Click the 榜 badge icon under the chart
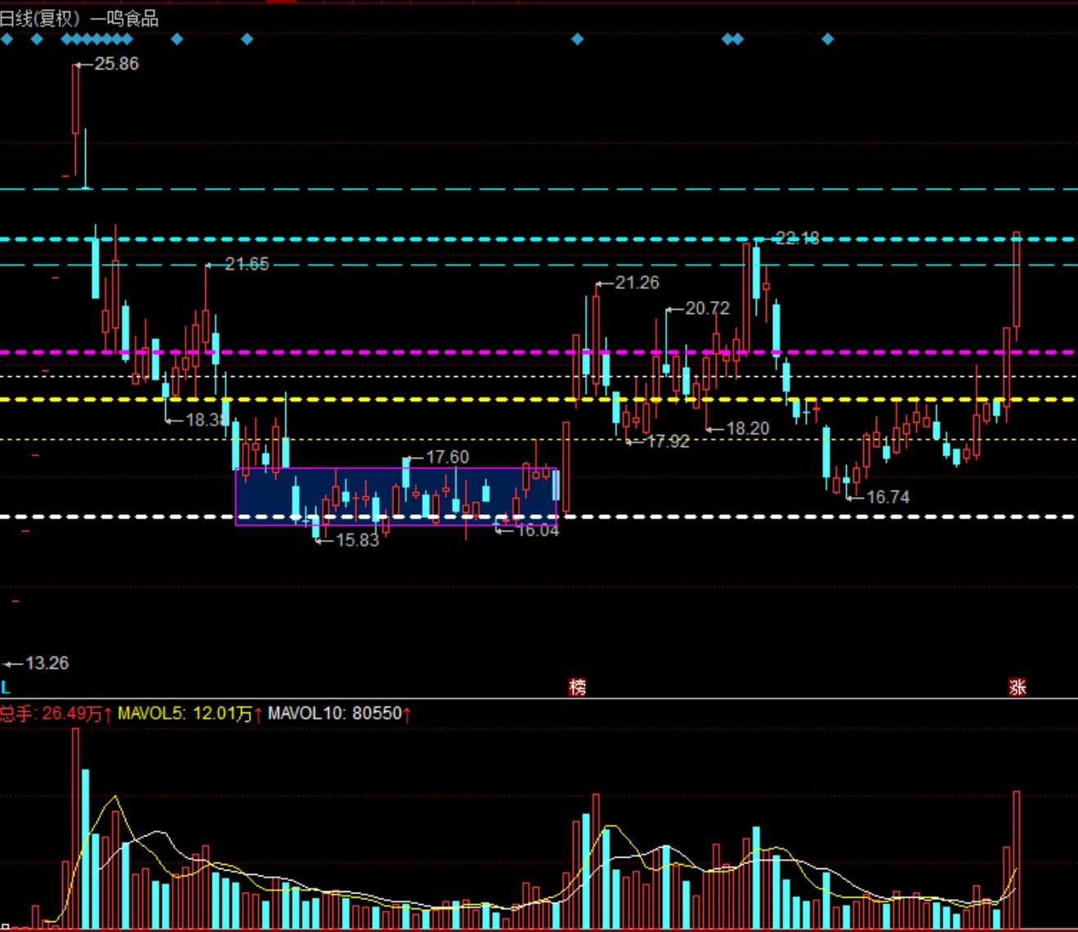 (x=577, y=687)
